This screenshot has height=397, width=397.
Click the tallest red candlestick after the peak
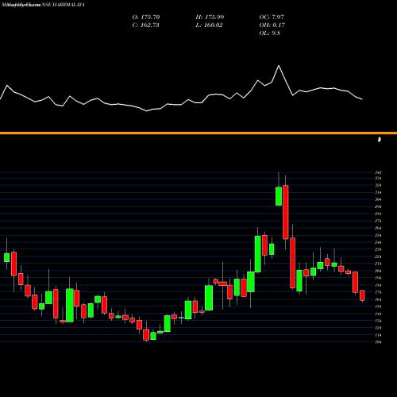point(286,212)
